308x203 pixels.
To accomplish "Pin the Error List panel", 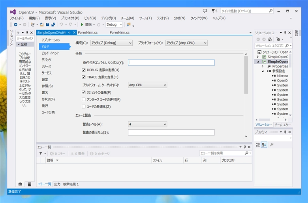I will click(x=245, y=147).
